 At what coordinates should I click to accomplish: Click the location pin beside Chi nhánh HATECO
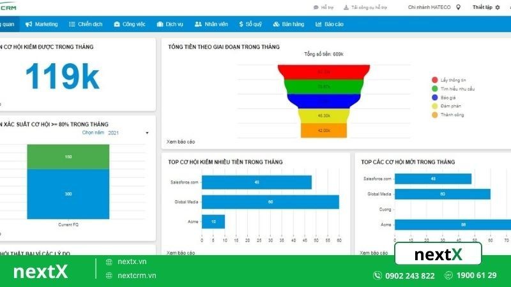click(x=458, y=8)
